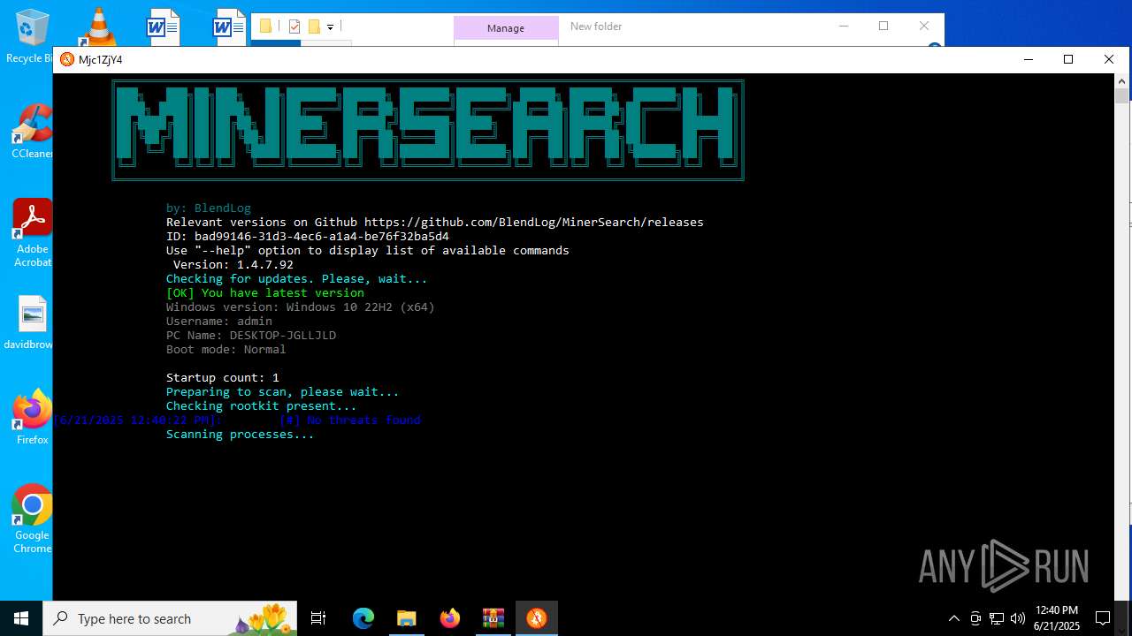The height and width of the screenshot is (636, 1132).
Task: Show hidden system tray icons
Action: (x=953, y=618)
